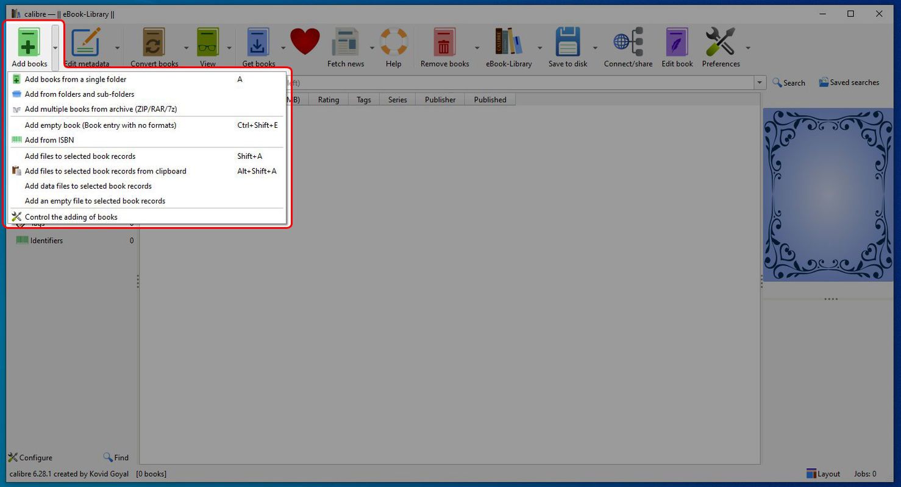Open Control the adding of books
901x487 pixels.
(146, 217)
